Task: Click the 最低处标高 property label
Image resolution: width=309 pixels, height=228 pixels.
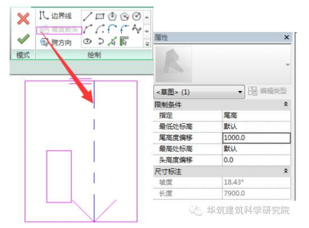Action: [176, 127]
